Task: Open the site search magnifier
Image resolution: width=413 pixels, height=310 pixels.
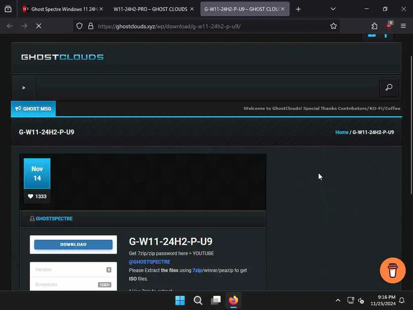Action: tap(389, 87)
